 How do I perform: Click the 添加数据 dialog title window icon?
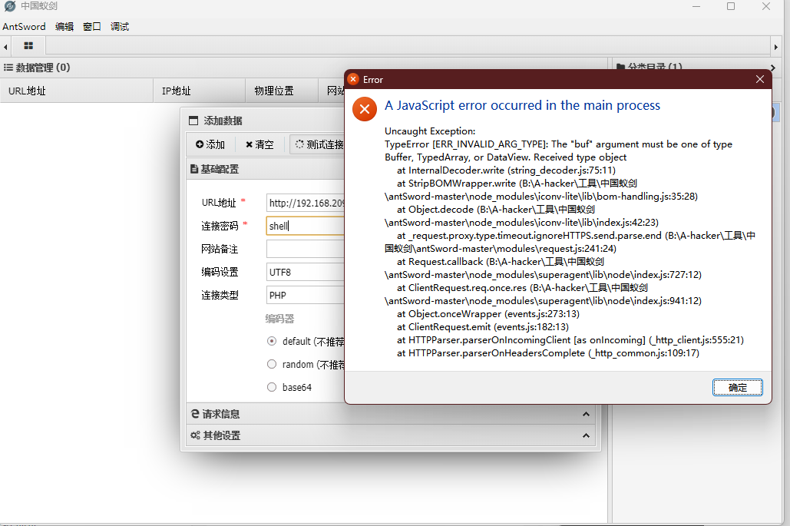pyautogui.click(x=193, y=120)
